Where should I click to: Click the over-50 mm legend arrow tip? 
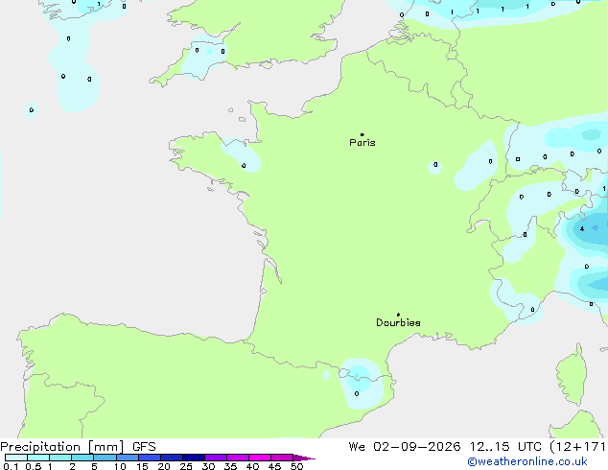pos(304,458)
